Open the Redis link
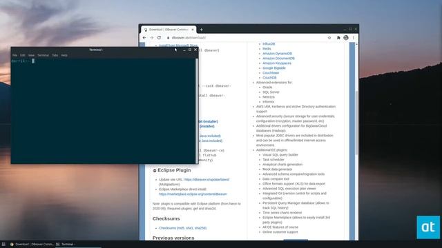The height and width of the screenshot is (248, 442). 267,49
